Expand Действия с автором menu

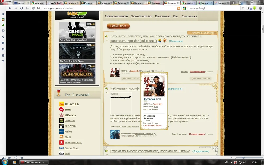click(x=131, y=78)
